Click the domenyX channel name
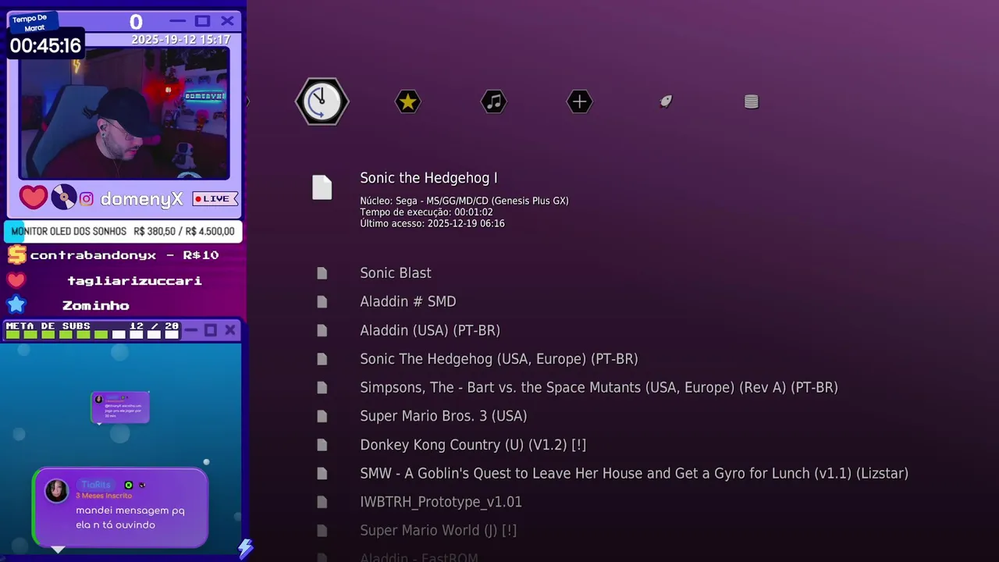This screenshot has width=999, height=562. click(x=141, y=199)
